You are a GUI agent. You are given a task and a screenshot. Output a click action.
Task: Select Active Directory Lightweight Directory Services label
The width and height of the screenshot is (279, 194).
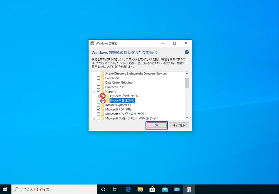[136, 74]
